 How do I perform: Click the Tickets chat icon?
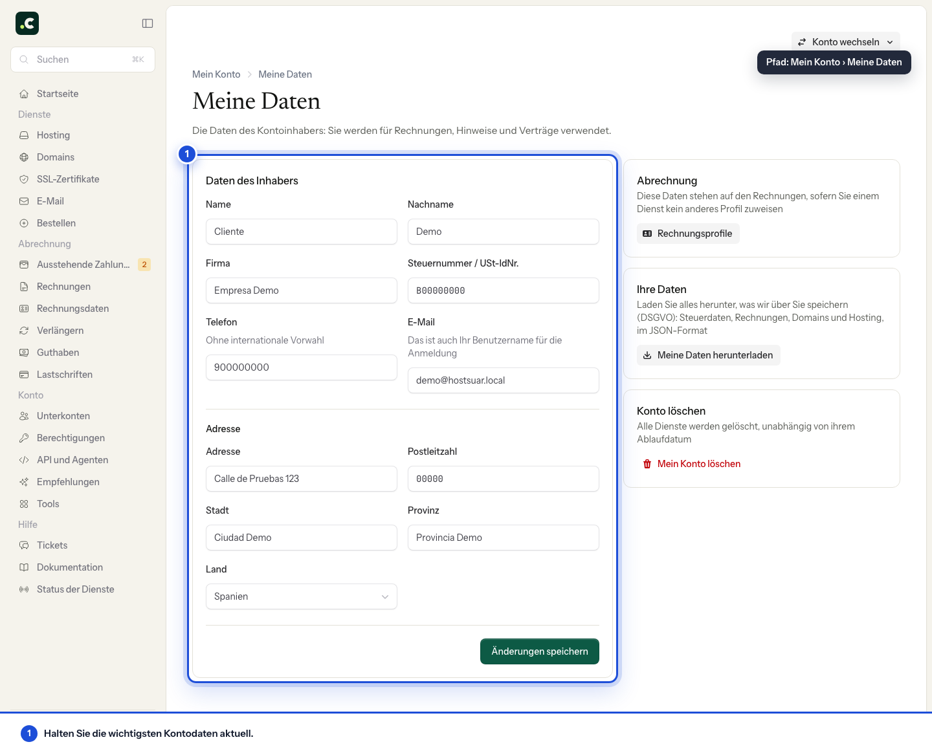click(x=24, y=545)
